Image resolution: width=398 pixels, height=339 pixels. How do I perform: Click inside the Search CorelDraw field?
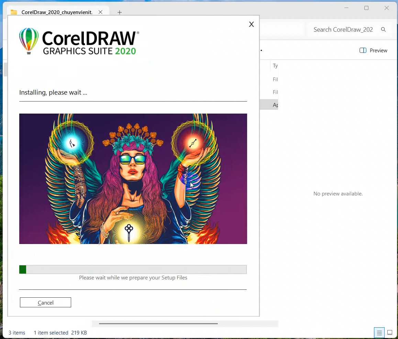click(343, 30)
